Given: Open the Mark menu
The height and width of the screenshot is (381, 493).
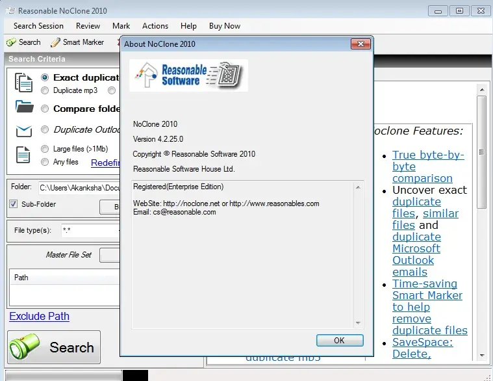Looking at the screenshot, I should pyautogui.click(x=121, y=26).
